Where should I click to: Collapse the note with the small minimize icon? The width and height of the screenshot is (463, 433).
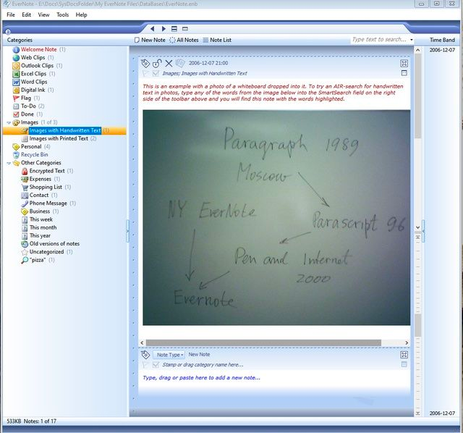coord(404,73)
